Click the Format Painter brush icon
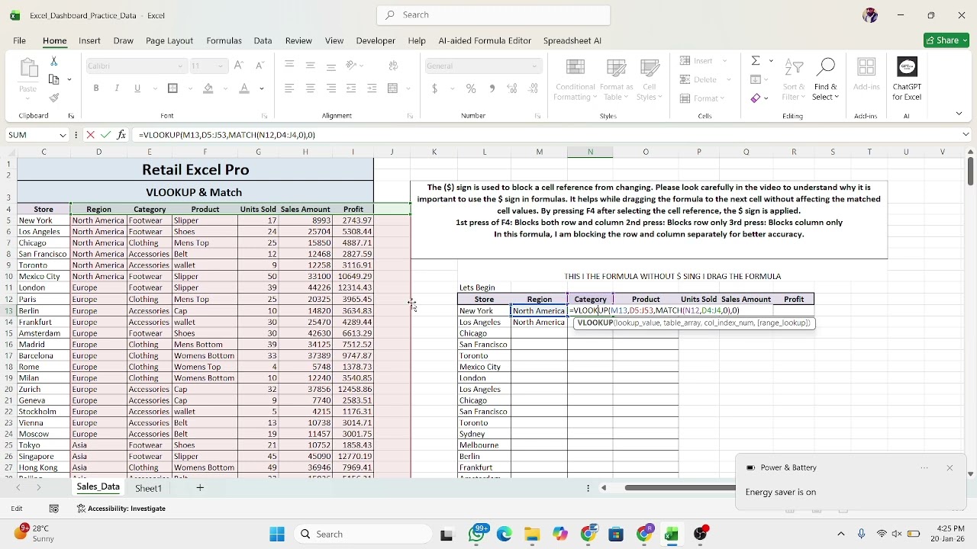Screen dimensions: 977x549 click(x=53, y=98)
